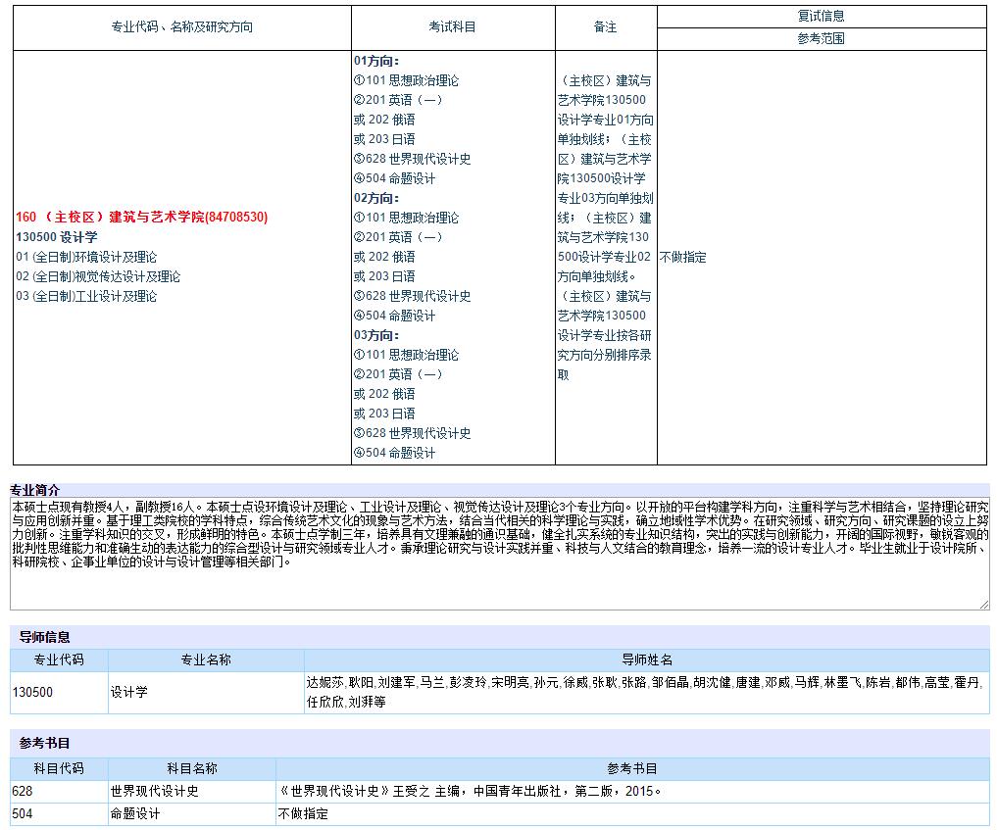Click subject code 628 in reference table
The height and width of the screenshot is (830, 997).
point(23,791)
